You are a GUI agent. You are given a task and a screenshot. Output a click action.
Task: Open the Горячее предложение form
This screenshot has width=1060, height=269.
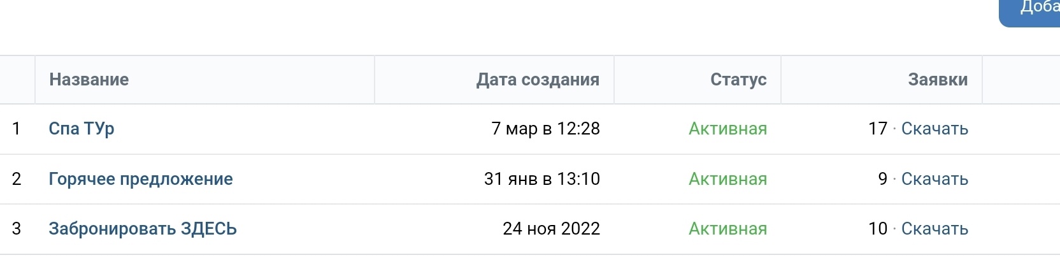coord(141,179)
